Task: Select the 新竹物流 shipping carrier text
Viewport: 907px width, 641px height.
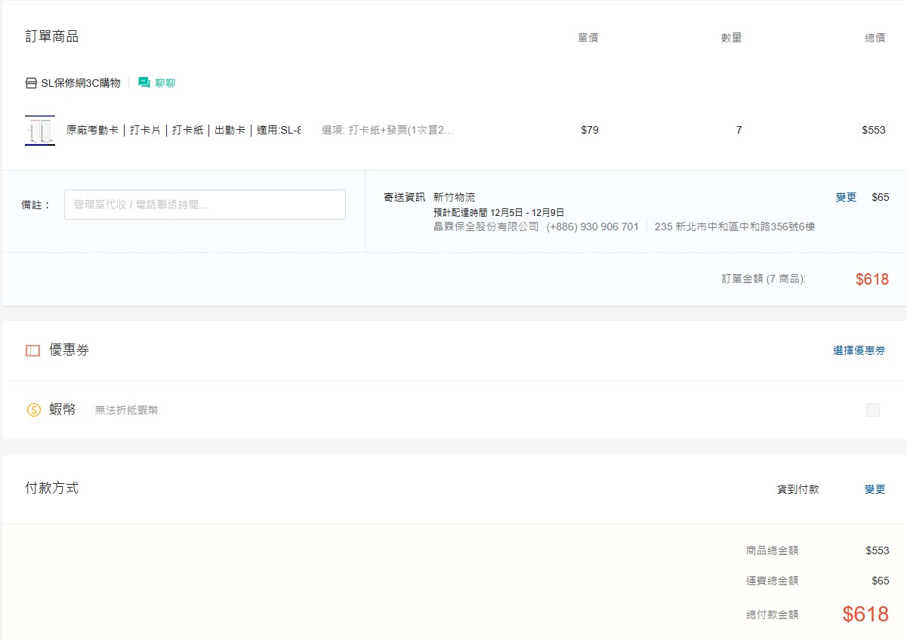Action: [x=455, y=197]
